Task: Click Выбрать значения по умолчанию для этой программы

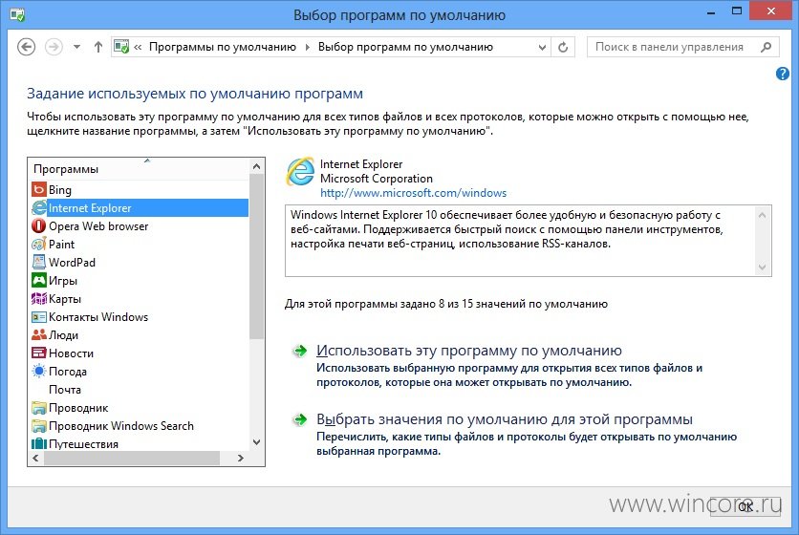Action: [x=505, y=419]
